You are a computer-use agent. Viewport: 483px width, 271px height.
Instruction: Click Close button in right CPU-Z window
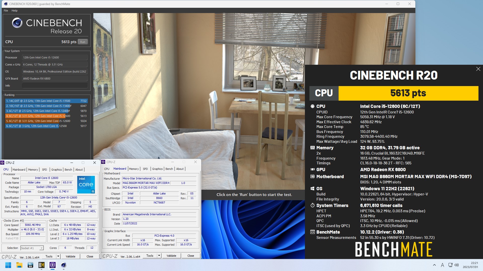pos(191,256)
